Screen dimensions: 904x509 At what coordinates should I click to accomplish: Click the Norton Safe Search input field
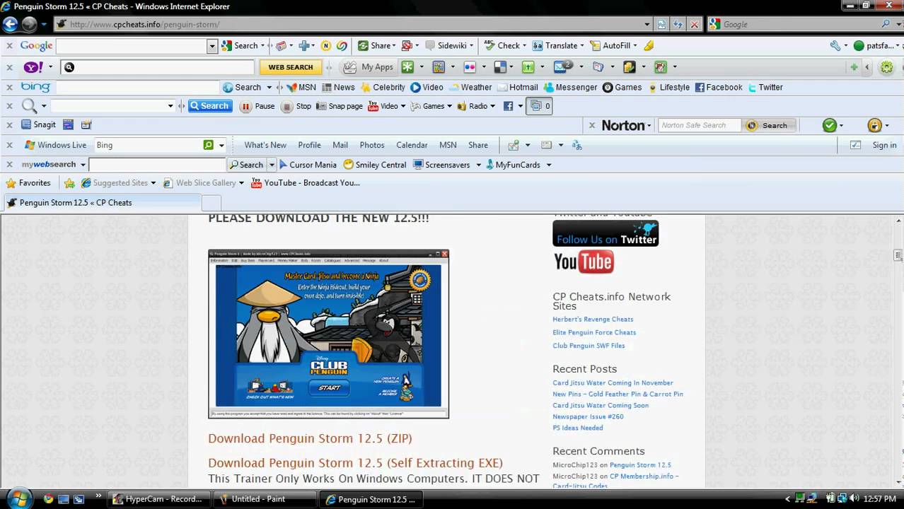(x=699, y=125)
